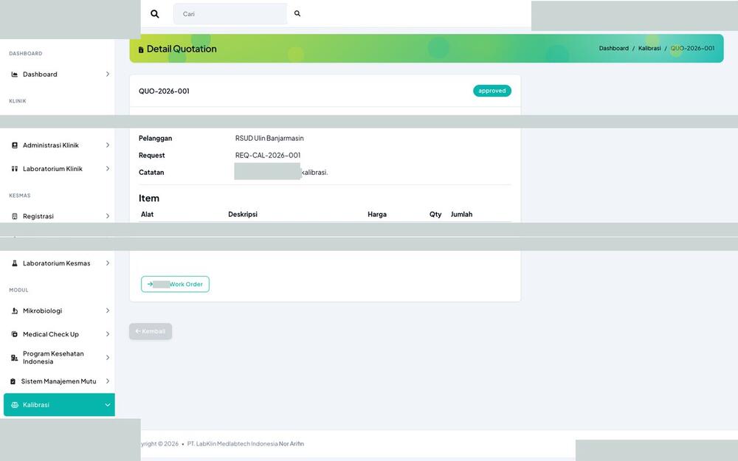Click QUO-2026-001 breadcrumb entry
This screenshot has height=461, width=738.
(692, 49)
